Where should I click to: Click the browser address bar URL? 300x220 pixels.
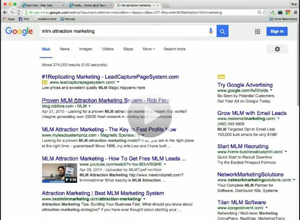pyautogui.click(x=125, y=12)
